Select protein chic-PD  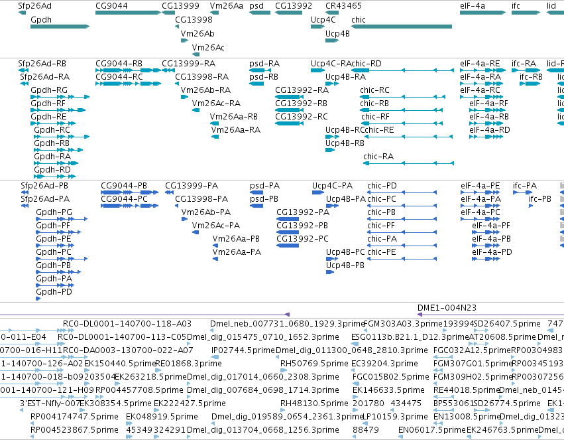(402, 192)
